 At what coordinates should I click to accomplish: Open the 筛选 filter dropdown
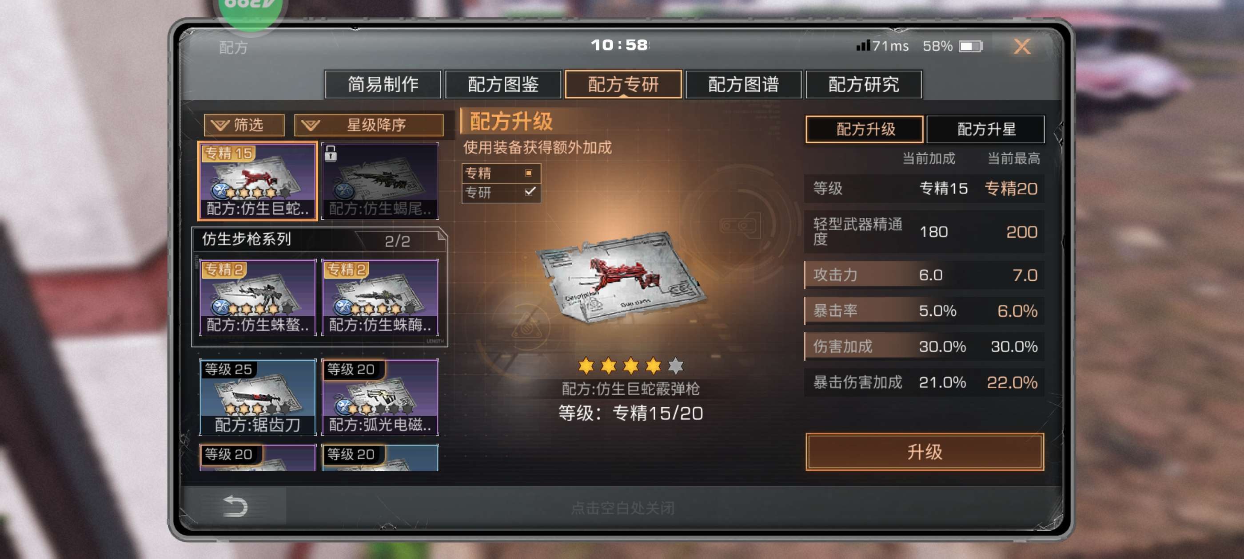244,125
